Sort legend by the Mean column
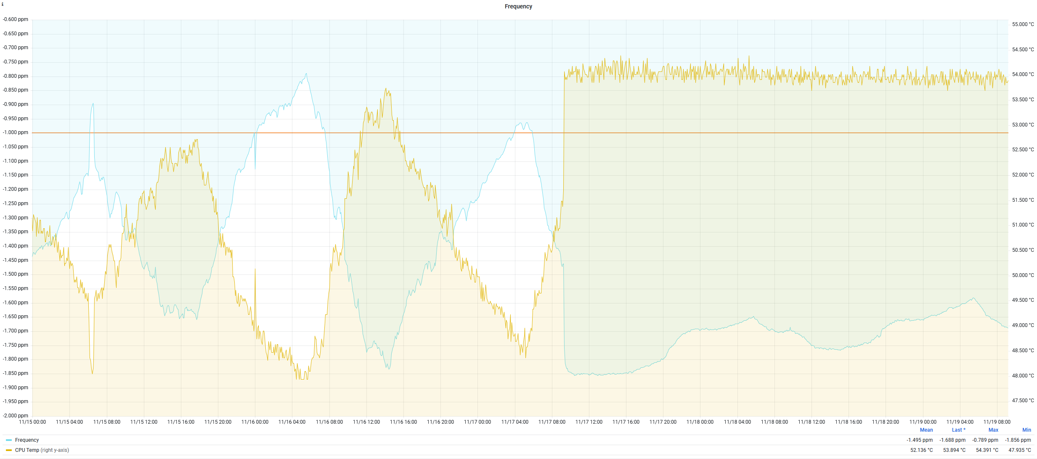 [x=926, y=430]
